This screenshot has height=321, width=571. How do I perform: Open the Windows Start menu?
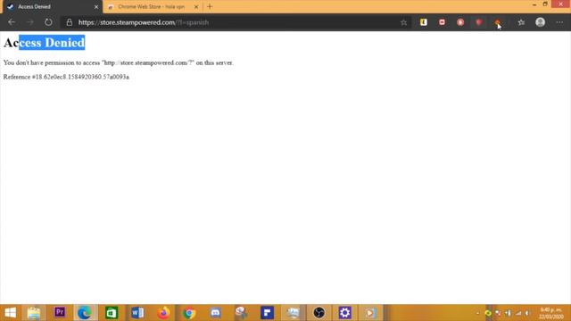(x=10, y=313)
